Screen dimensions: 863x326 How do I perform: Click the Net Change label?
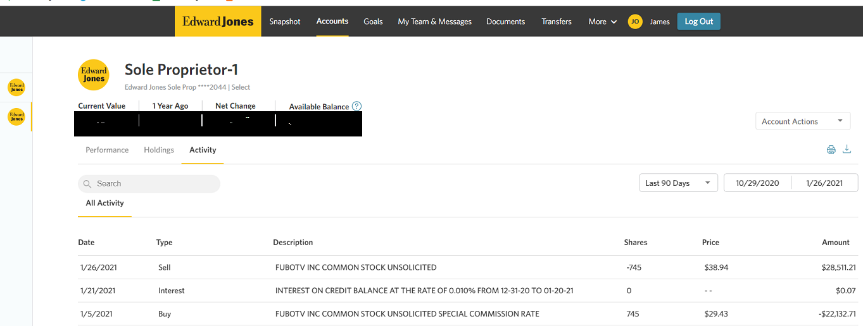point(236,106)
